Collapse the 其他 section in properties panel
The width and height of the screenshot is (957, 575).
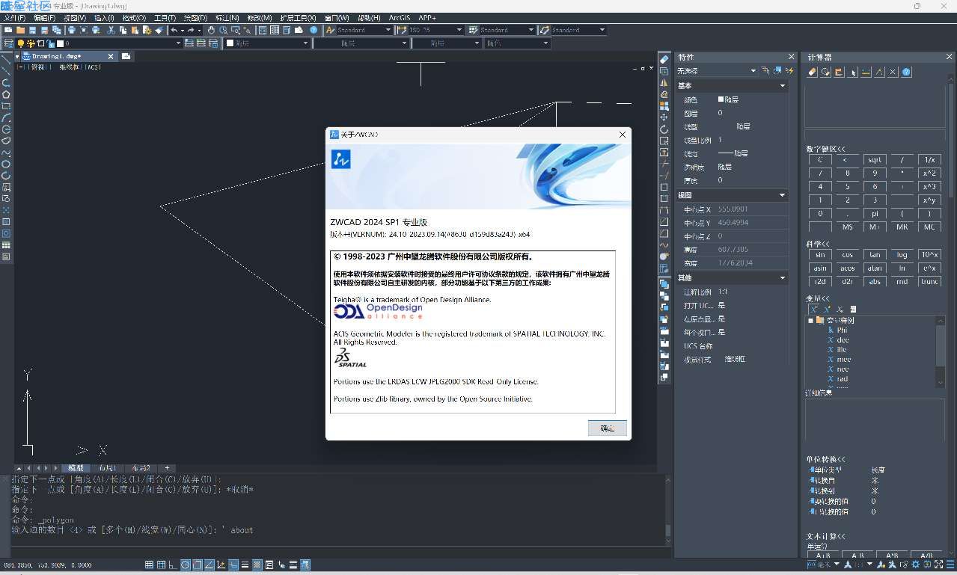(x=783, y=278)
